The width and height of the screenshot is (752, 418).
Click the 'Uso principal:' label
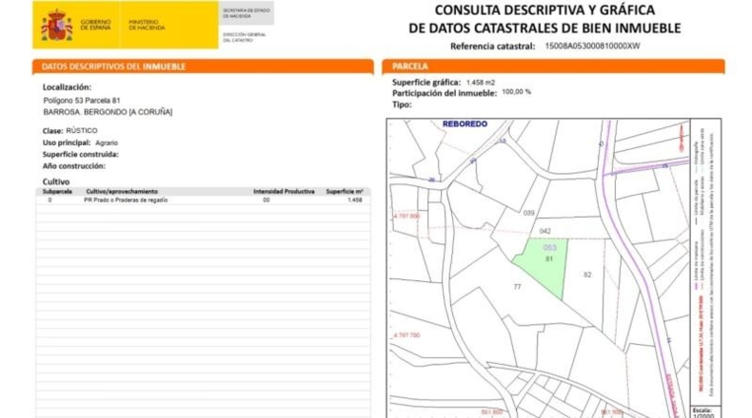tap(67, 142)
